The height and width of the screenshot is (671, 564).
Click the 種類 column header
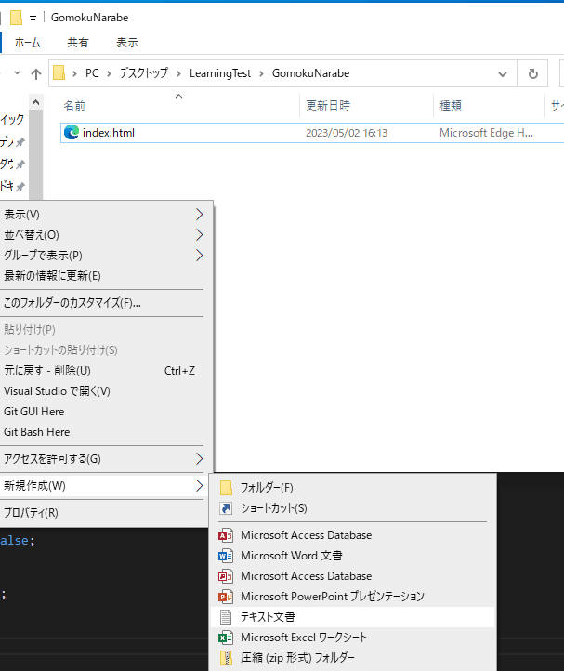pyautogui.click(x=451, y=106)
